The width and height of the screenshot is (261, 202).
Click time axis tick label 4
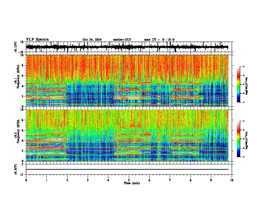108,180
